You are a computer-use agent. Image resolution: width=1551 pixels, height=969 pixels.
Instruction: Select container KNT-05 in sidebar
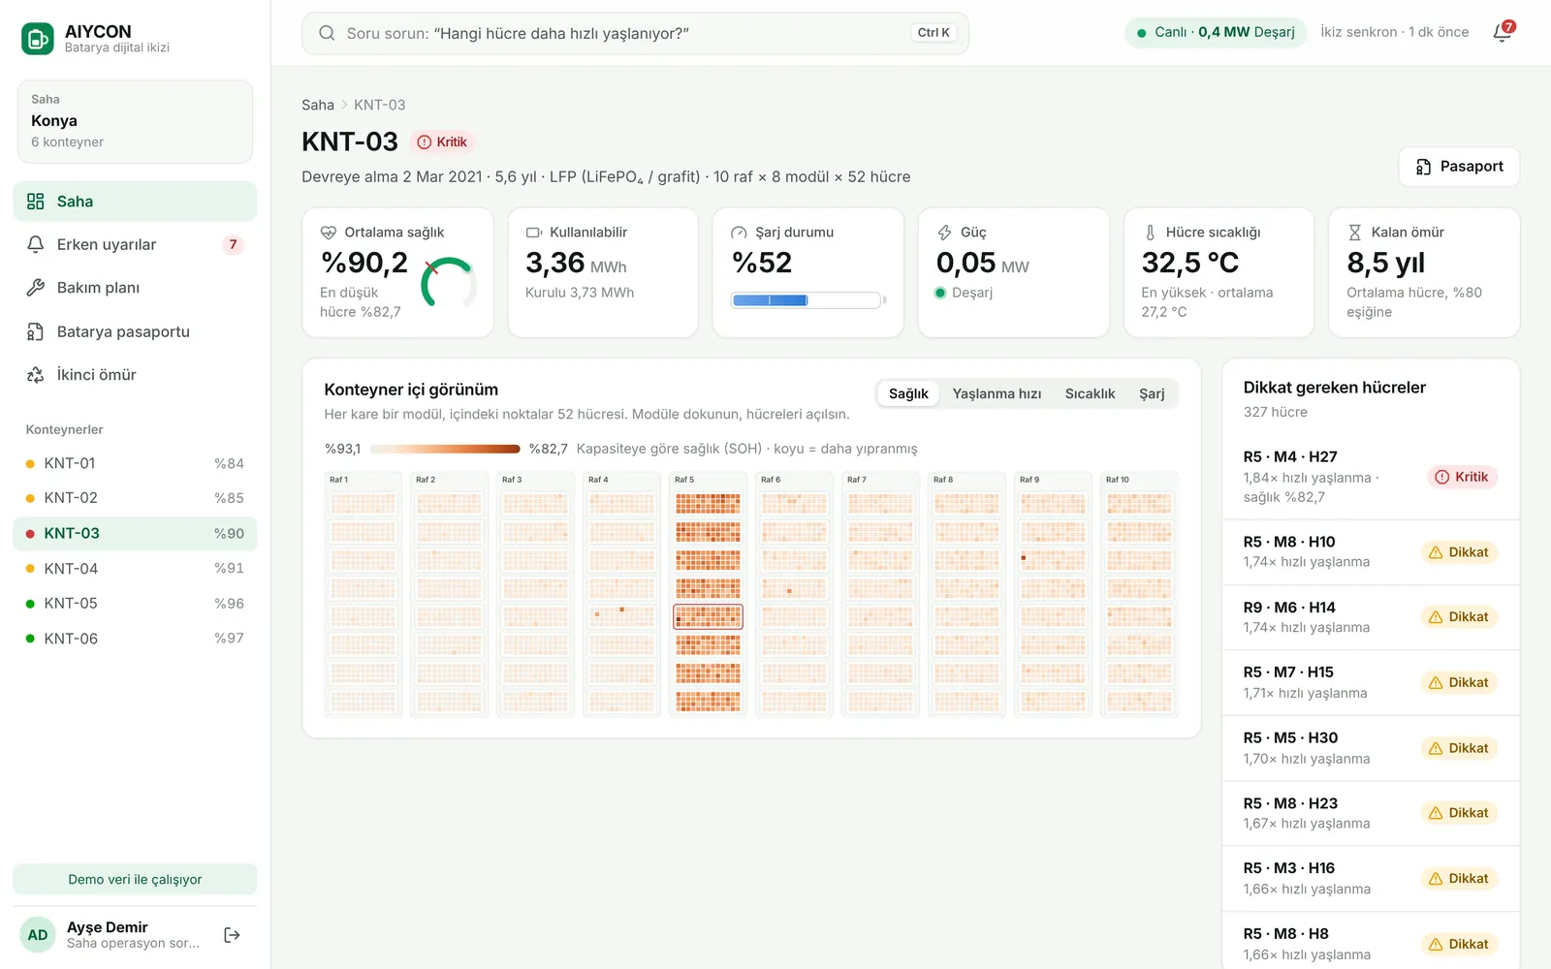135,604
